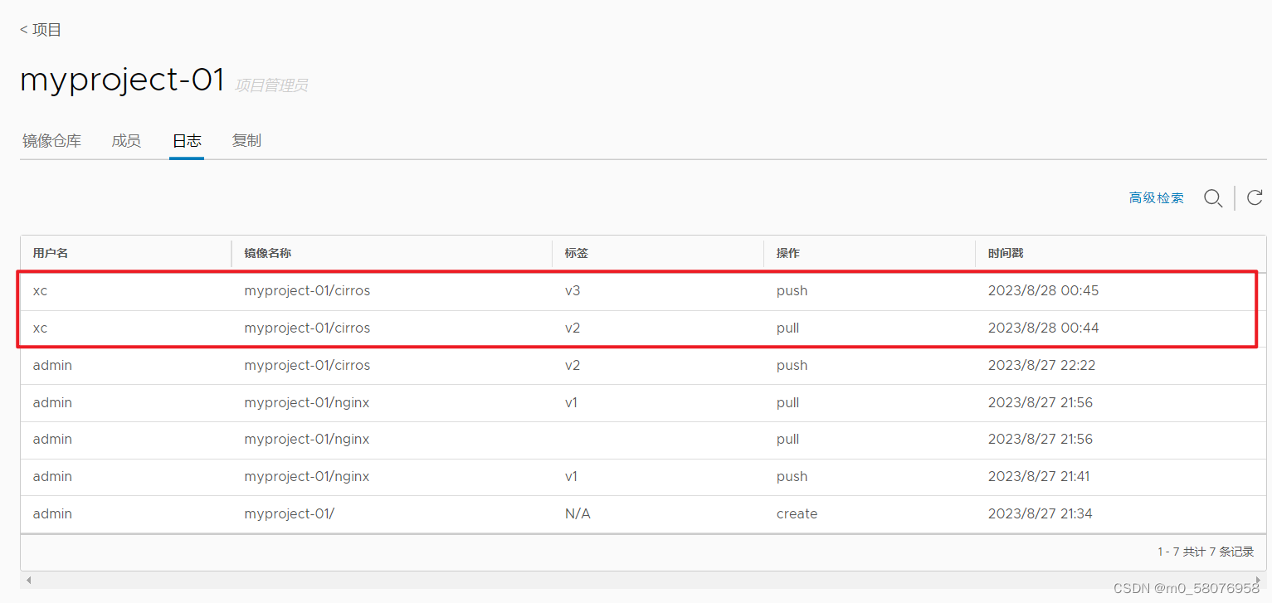Screen dimensions: 1272x603
Task: Click the myproject-01/ image name cell
Action: [289, 514]
